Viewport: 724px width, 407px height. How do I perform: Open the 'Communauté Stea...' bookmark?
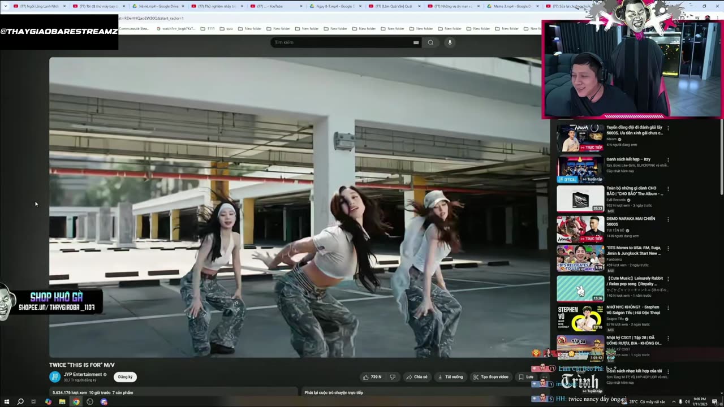click(133, 28)
